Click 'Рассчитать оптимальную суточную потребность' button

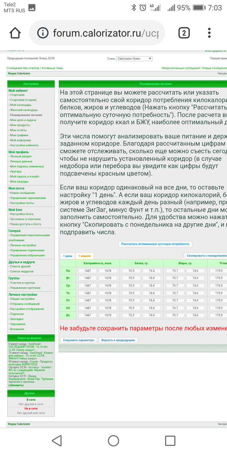pos(155,244)
